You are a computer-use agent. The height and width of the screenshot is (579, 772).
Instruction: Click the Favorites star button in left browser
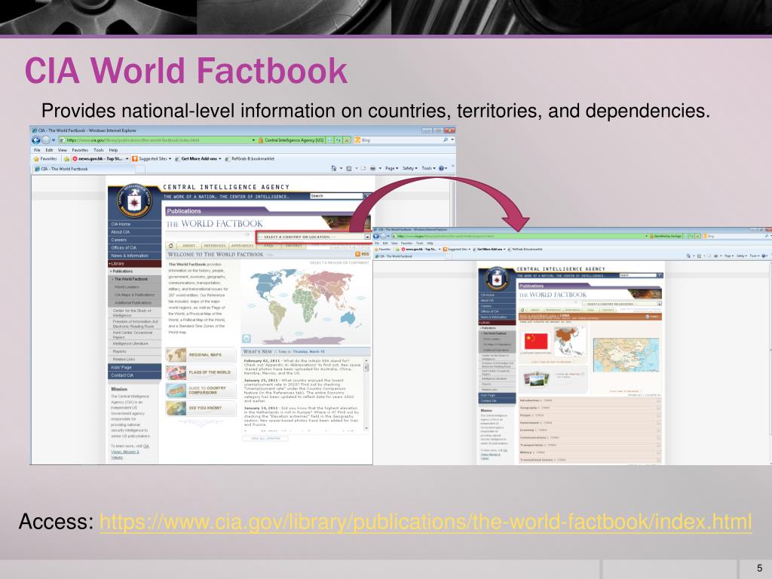coord(44,159)
